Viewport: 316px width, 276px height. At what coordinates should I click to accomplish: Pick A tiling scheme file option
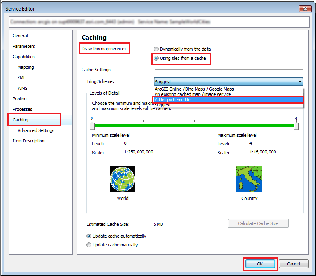[228, 100]
